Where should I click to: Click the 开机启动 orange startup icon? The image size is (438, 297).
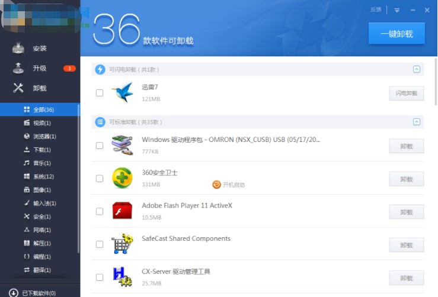coord(216,185)
